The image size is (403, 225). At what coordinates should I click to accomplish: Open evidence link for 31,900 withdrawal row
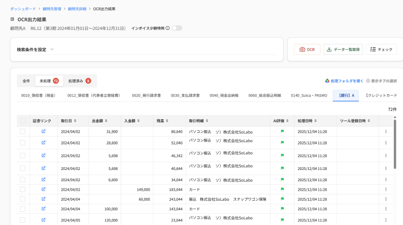(43, 131)
